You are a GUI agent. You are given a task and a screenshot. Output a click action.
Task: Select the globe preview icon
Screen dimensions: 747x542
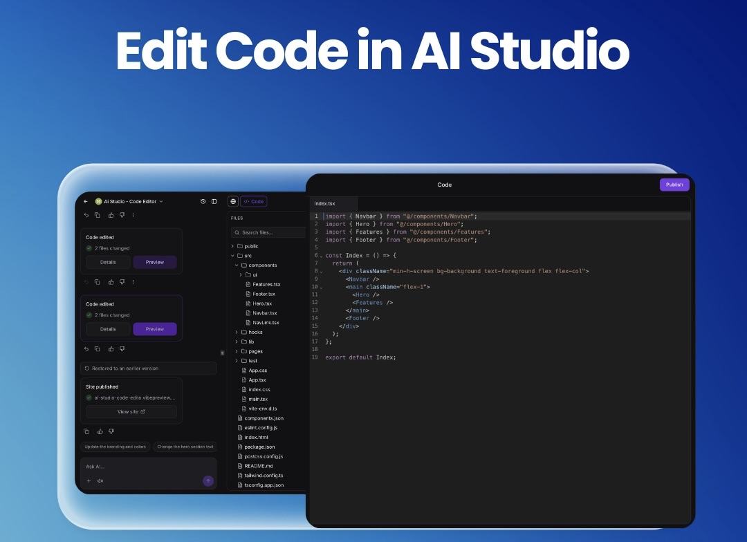[x=234, y=201]
